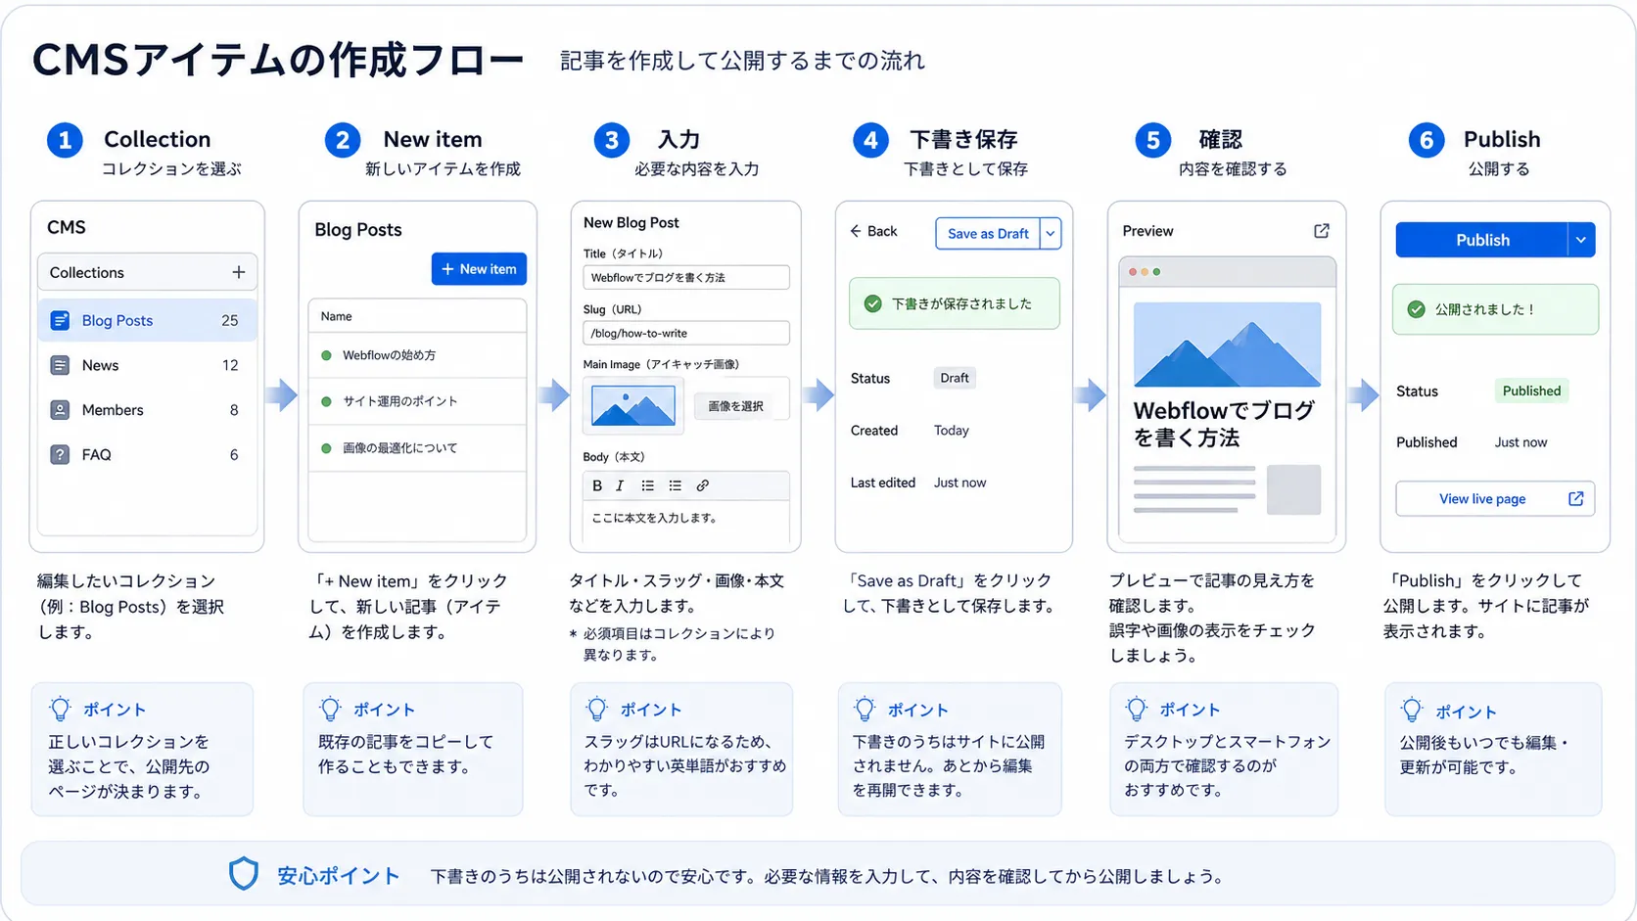This screenshot has height=921, width=1637.
Task: Click the shield icon beside 安心ポイント
Action: point(243,874)
